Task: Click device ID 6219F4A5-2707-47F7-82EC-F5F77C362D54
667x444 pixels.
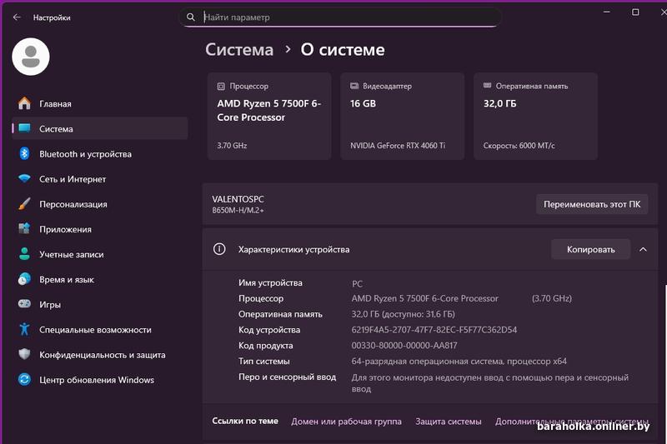Action: click(434, 330)
